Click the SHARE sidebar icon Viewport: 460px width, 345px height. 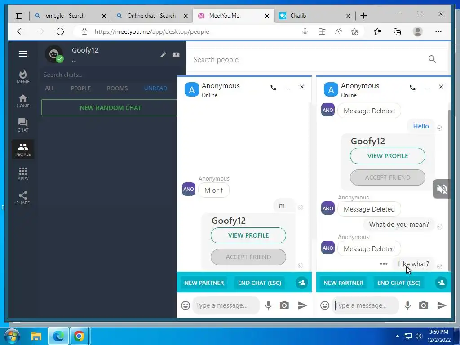(x=23, y=198)
